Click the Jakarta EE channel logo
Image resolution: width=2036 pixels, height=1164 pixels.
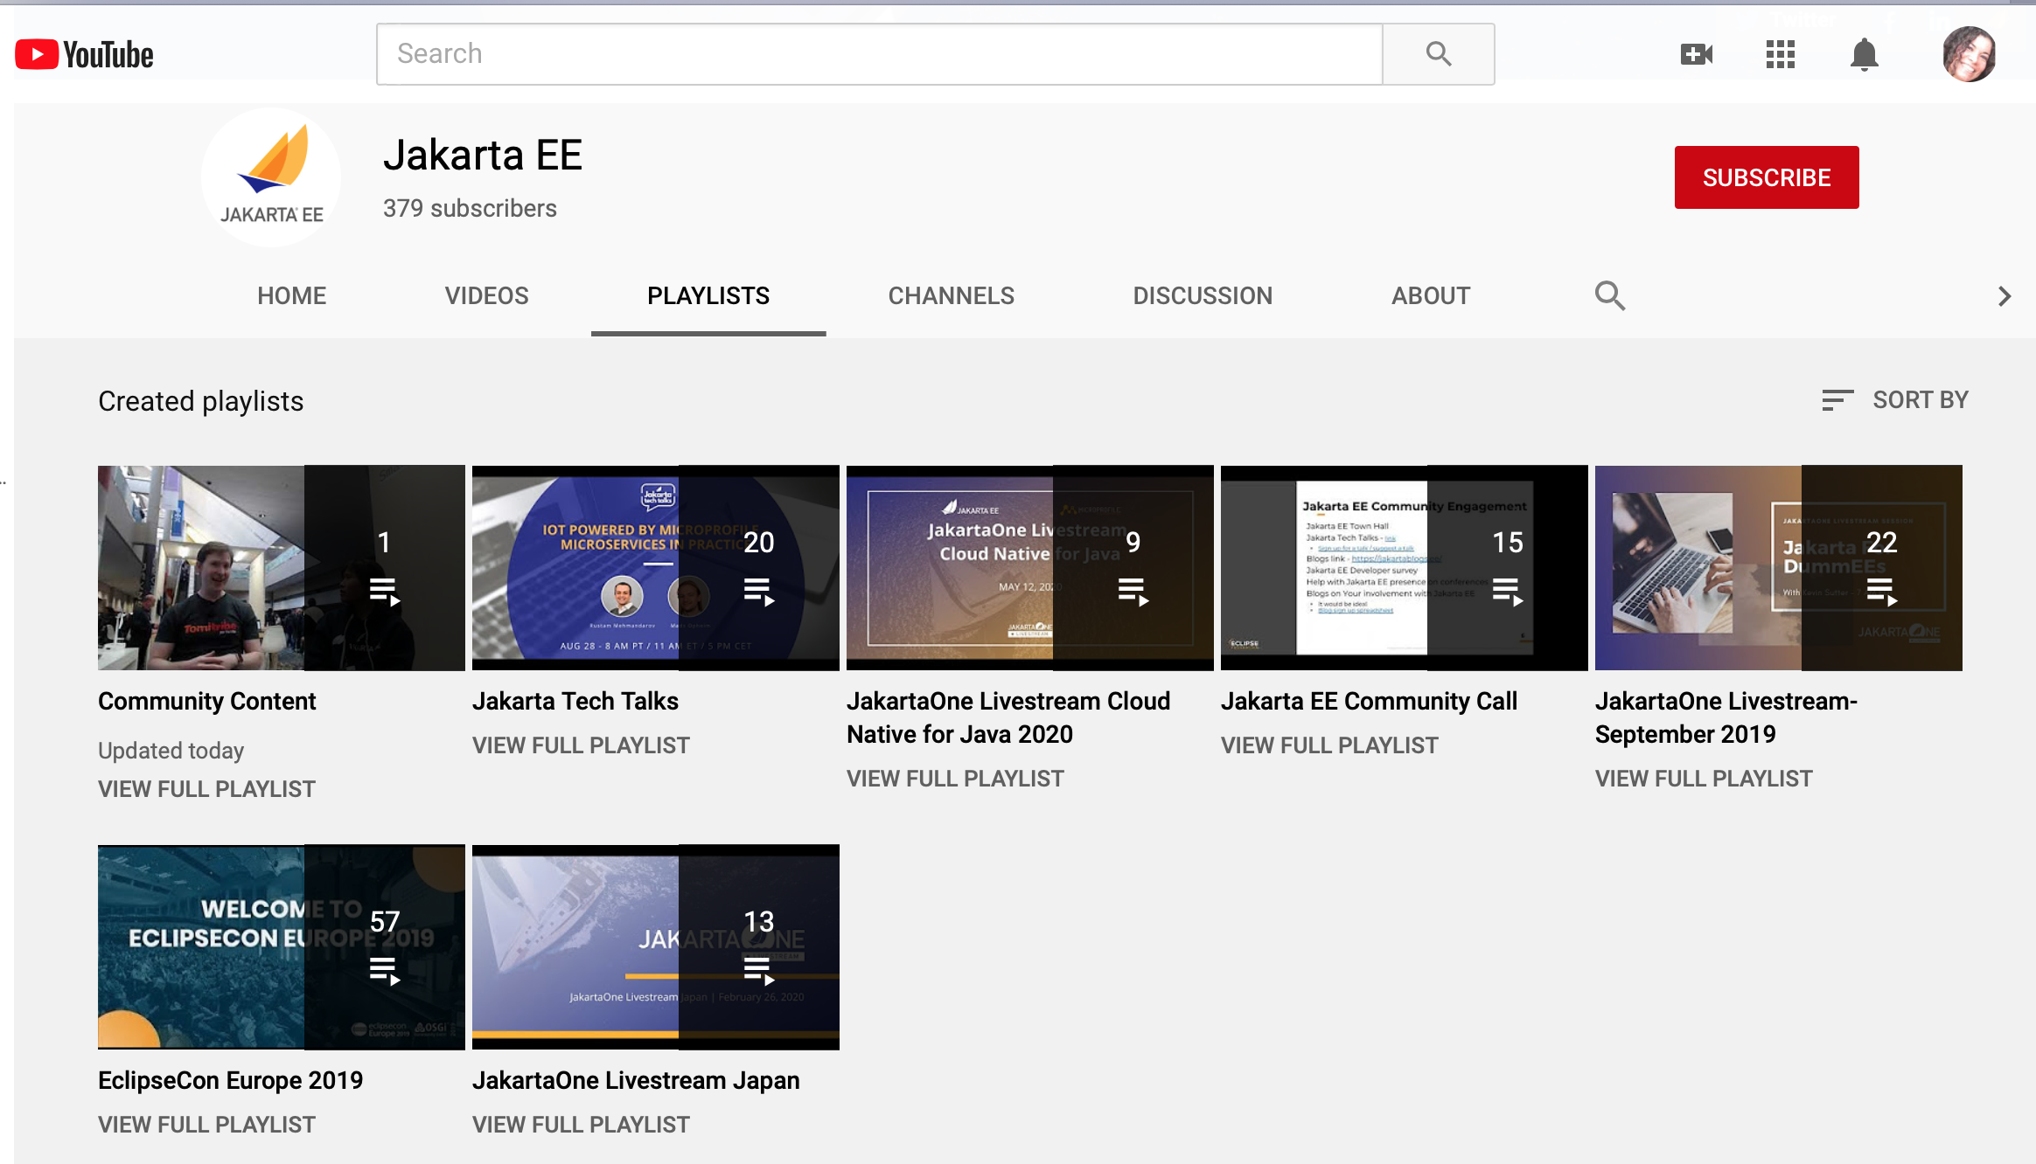[271, 177]
